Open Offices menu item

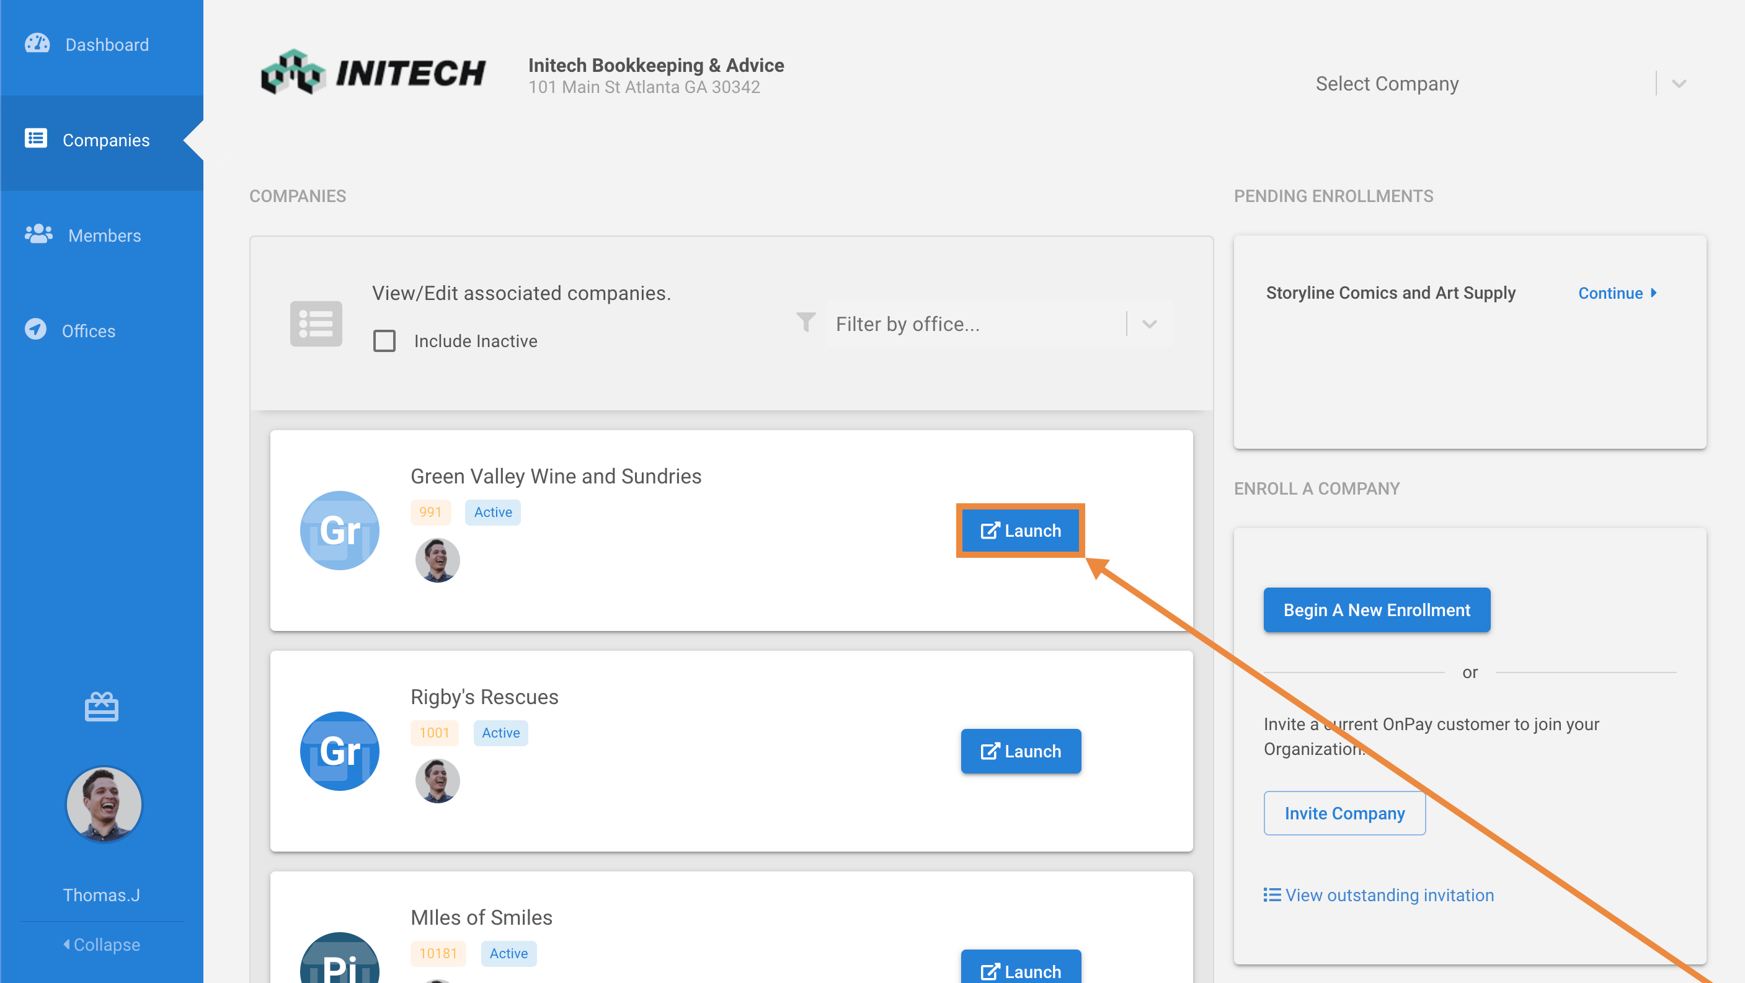coord(102,331)
